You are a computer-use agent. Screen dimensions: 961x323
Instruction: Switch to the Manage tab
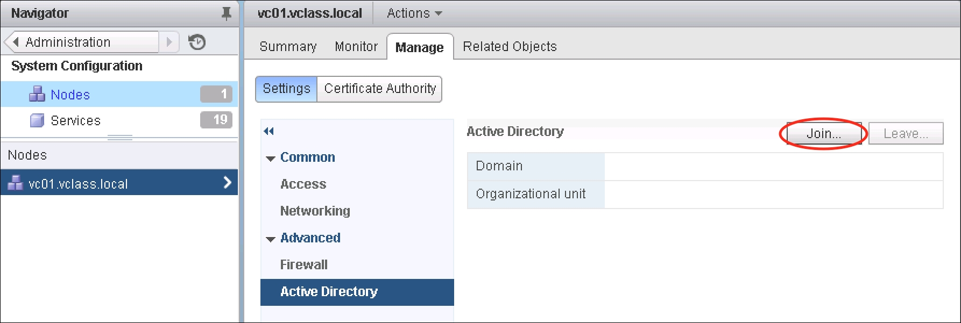coord(420,47)
